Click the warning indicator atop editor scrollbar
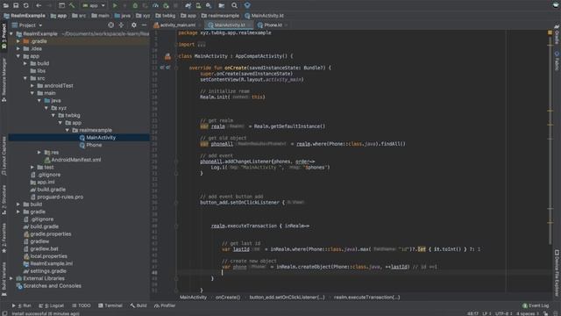 (550, 32)
